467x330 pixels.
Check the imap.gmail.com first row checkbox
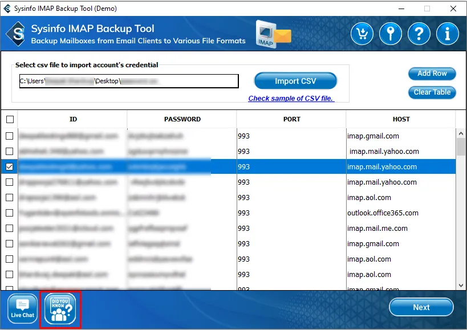pyautogui.click(x=10, y=136)
